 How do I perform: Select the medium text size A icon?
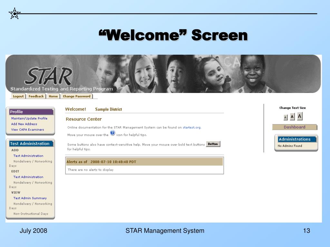coord(292,116)
